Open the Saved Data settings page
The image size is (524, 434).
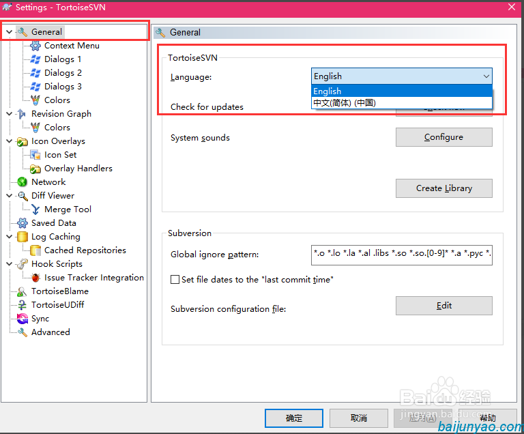pyautogui.click(x=53, y=223)
